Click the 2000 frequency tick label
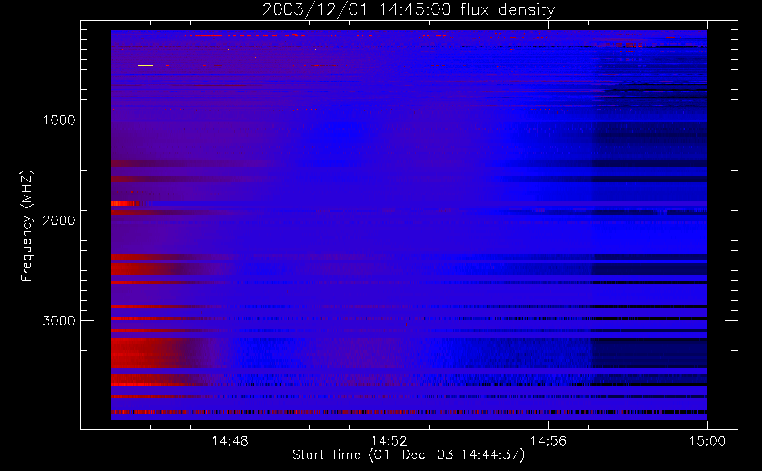The height and width of the screenshot is (471, 762). [x=59, y=220]
